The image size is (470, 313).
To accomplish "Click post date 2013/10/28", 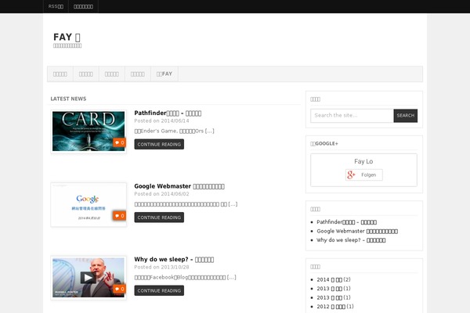I will click(175, 267).
